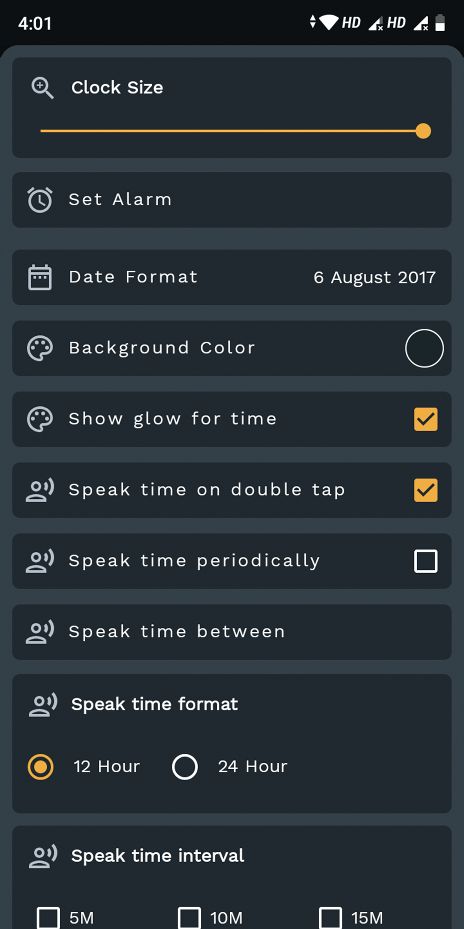464x929 pixels.
Task: Tap the speak icon beside Speak time between
Action: tap(40, 632)
